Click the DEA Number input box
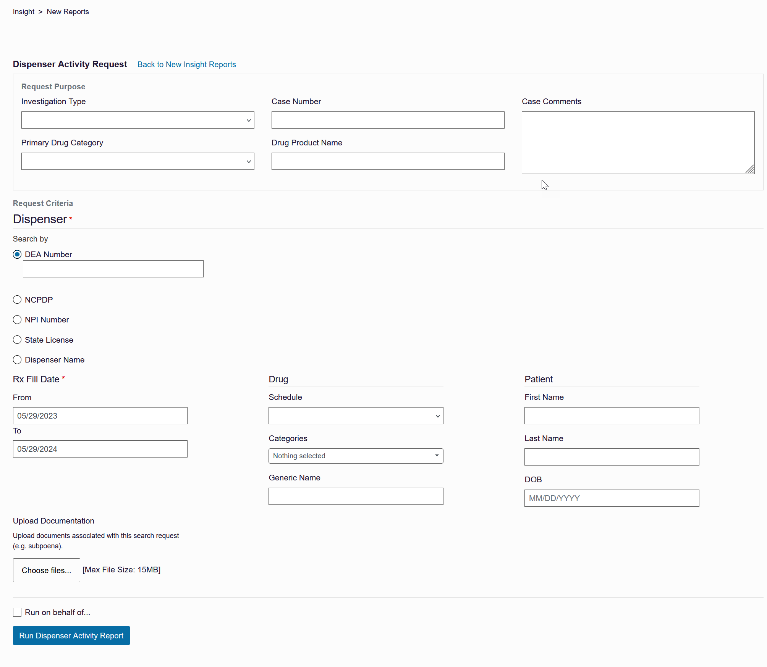This screenshot has height=667, width=767. [113, 269]
